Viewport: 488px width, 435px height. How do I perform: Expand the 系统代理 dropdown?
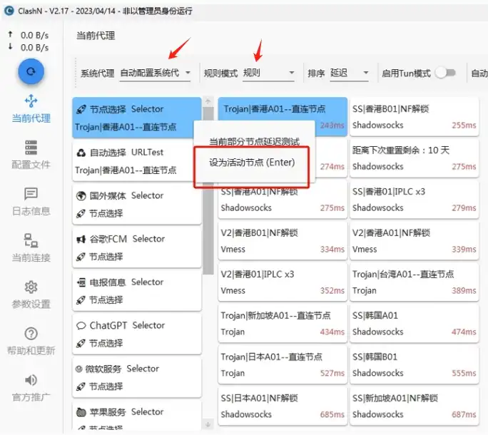pyautogui.click(x=156, y=73)
